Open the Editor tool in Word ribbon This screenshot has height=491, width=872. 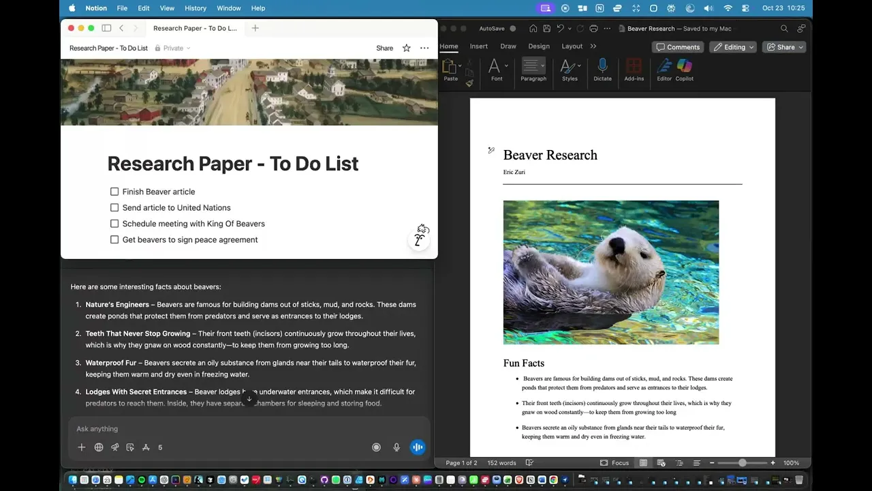point(664,66)
